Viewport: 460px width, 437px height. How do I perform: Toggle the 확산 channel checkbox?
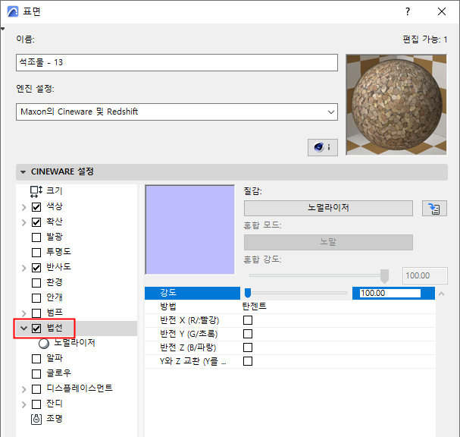tap(36, 222)
